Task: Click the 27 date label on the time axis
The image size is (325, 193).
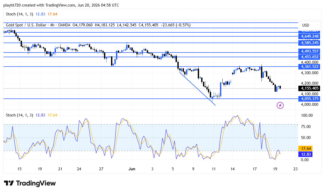Action: [x=101, y=169]
